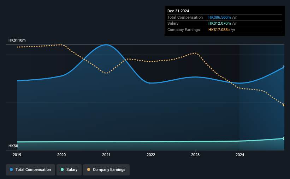Click the Total Compensation label in tooltip
The height and width of the screenshot is (179, 290).
(x=185, y=17)
